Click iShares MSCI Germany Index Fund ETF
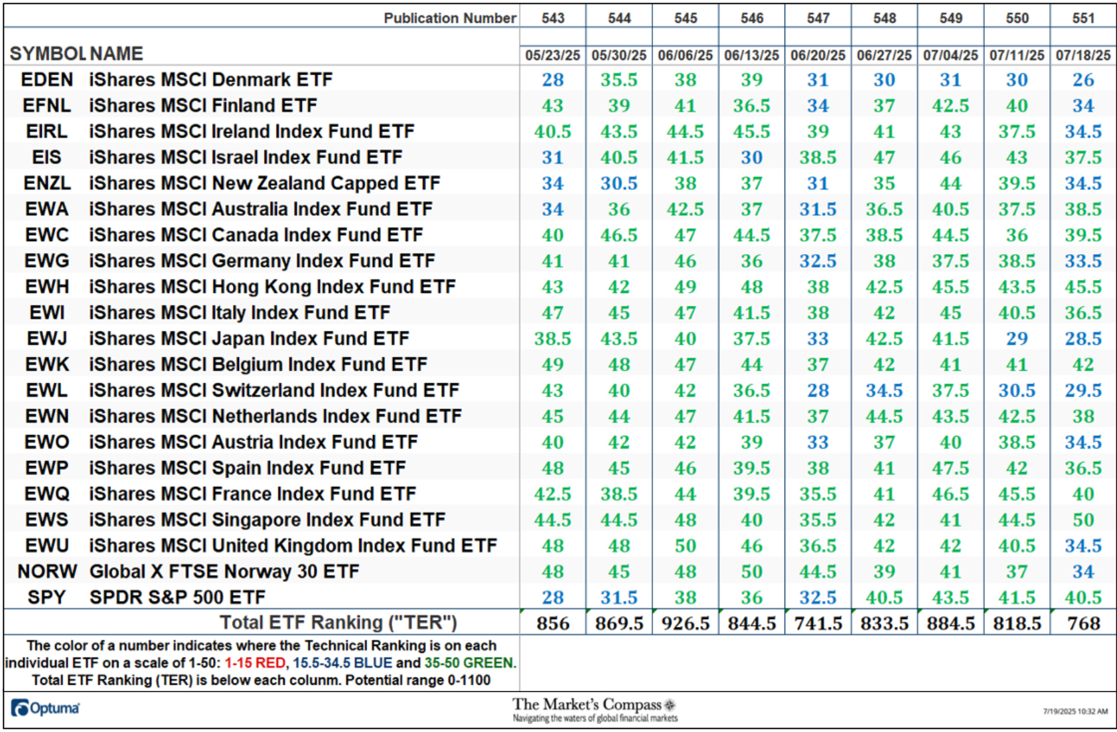 [x=262, y=261]
